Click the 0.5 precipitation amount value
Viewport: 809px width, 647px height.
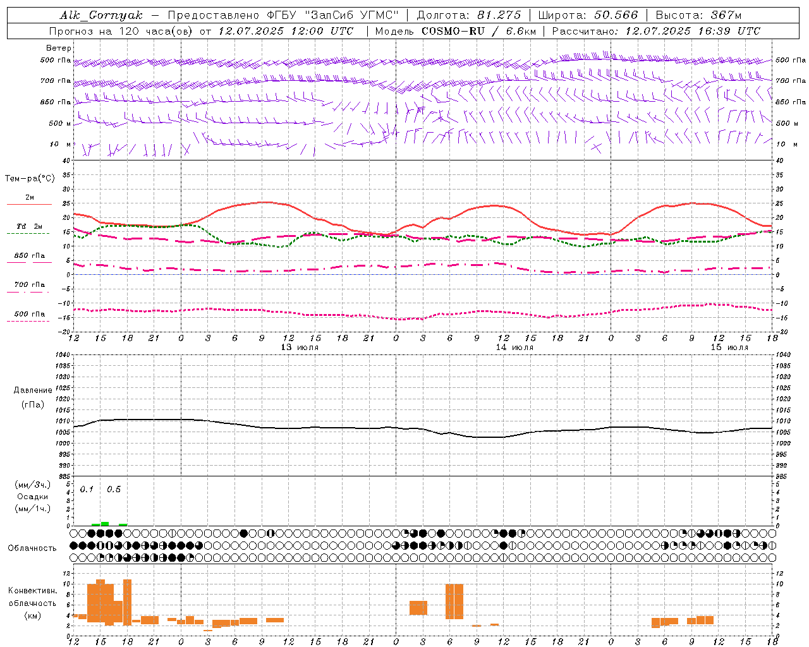pos(114,490)
